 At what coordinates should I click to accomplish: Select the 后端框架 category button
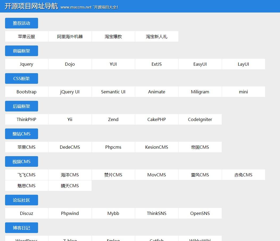click(22, 106)
